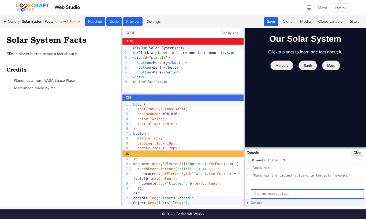Sign out of the account

point(341,7)
